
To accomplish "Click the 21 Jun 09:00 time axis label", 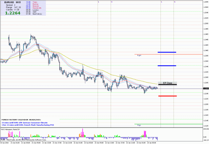I will coord(36,143).
